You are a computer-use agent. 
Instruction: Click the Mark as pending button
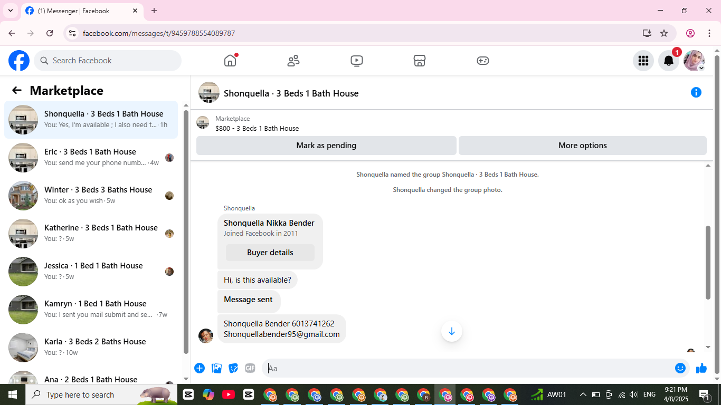326,146
